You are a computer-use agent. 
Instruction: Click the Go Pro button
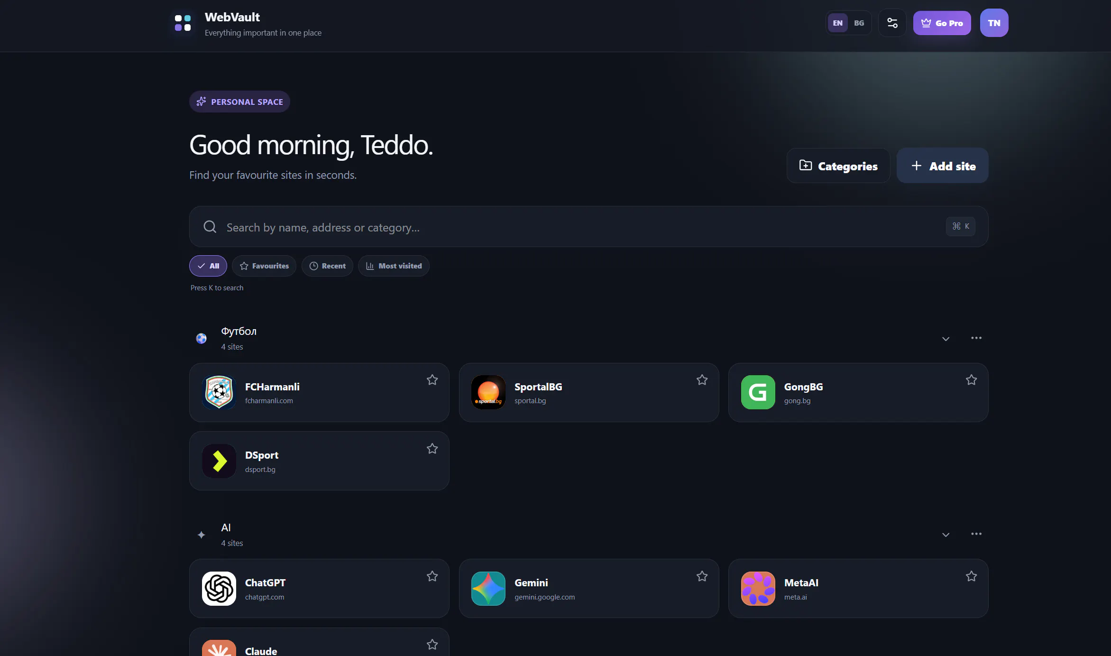(942, 23)
